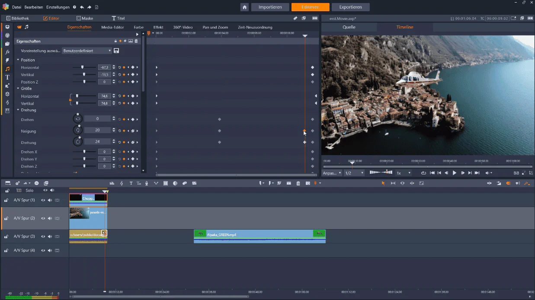Show the Quelle preview tab
This screenshot has width=535, height=300.
coord(349,27)
